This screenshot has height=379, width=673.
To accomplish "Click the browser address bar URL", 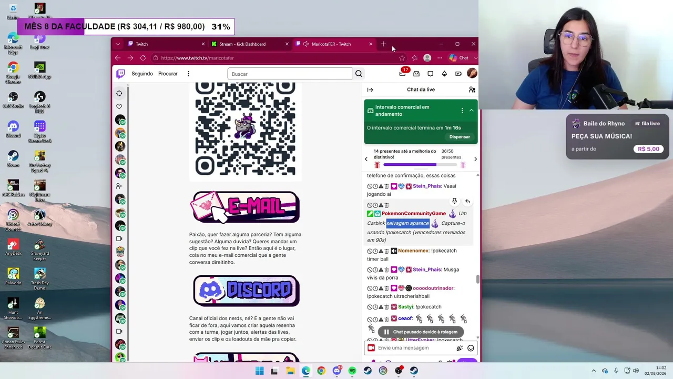I will click(198, 58).
